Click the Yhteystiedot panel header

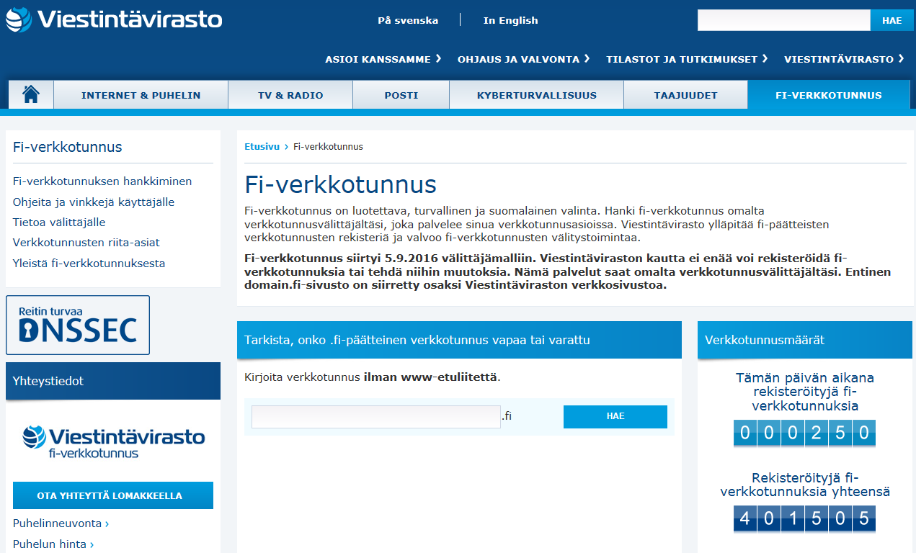pyautogui.click(x=113, y=381)
